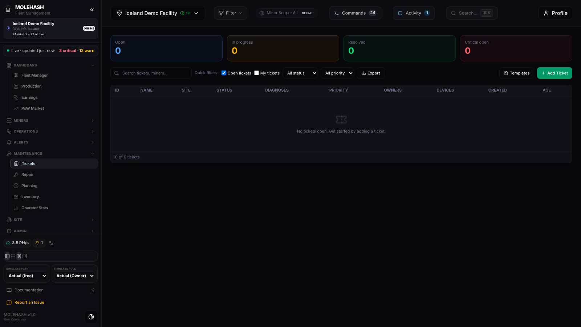Expand the Alerts sidebar section

click(50, 142)
